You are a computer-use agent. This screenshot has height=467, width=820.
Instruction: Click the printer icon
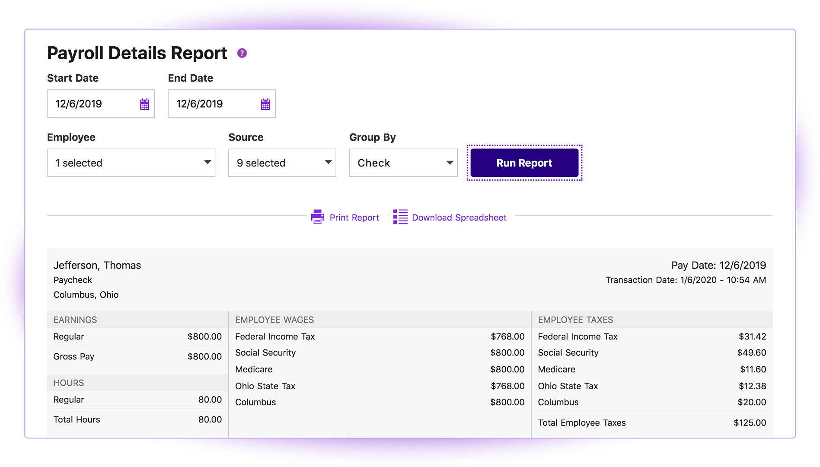(x=317, y=217)
